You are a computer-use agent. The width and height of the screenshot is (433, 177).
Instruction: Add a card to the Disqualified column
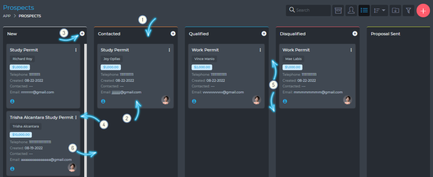point(355,33)
